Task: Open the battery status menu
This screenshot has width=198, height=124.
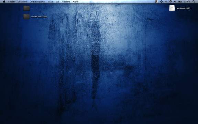Action: 180,2
